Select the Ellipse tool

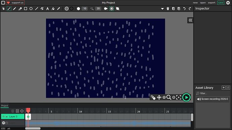(31, 9)
